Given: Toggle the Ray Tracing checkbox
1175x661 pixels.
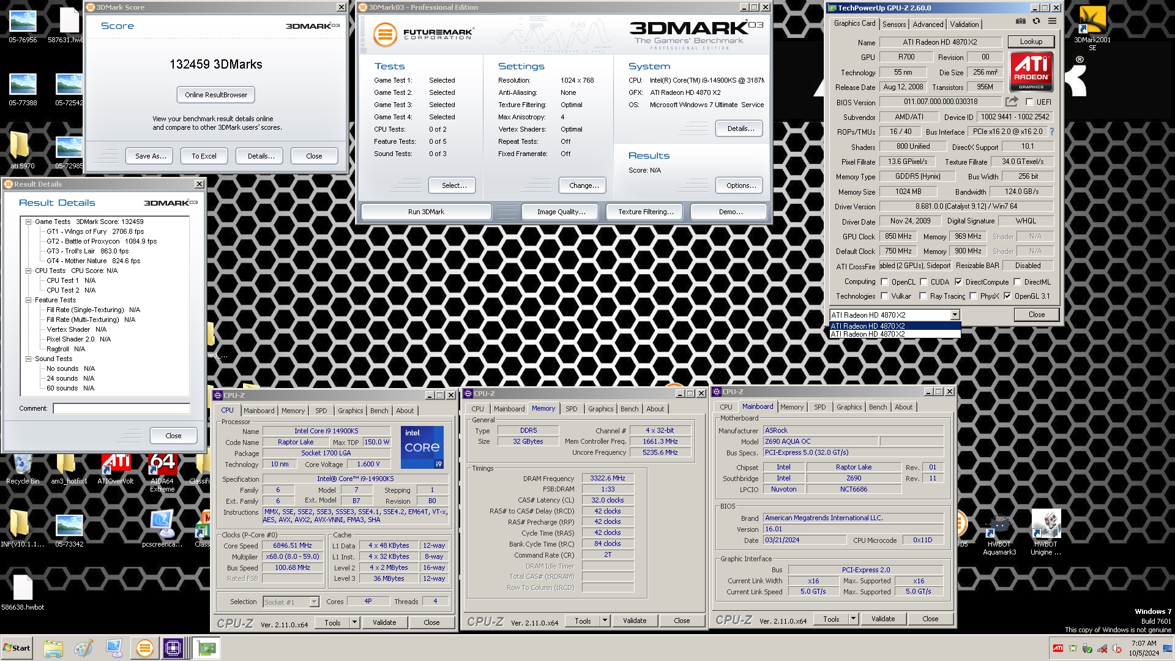Looking at the screenshot, I should (923, 296).
